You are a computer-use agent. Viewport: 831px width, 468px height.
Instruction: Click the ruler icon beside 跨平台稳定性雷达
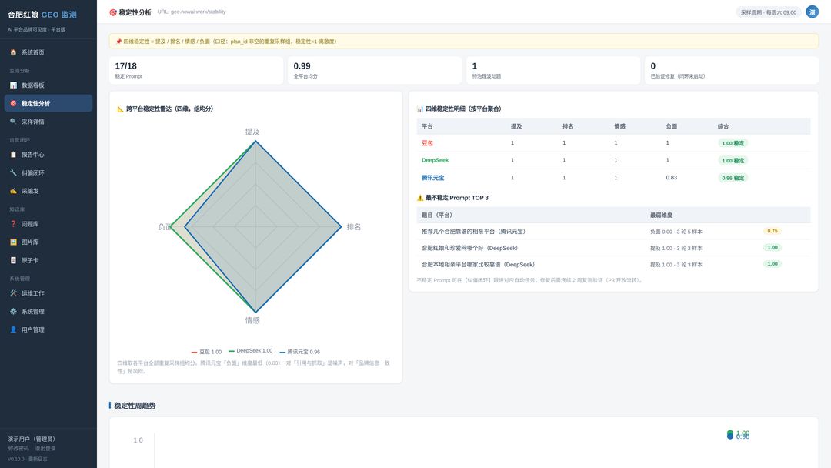pyautogui.click(x=120, y=109)
